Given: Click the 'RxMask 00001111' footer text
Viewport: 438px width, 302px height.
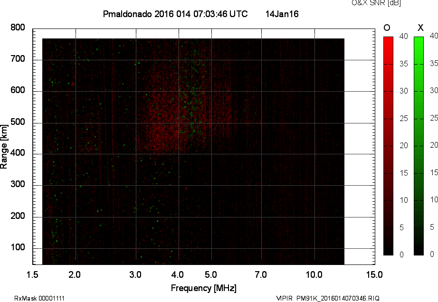Looking at the screenshot, I should pyautogui.click(x=39, y=298).
